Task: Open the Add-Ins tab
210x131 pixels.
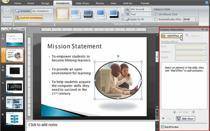Action: pos(127,3)
